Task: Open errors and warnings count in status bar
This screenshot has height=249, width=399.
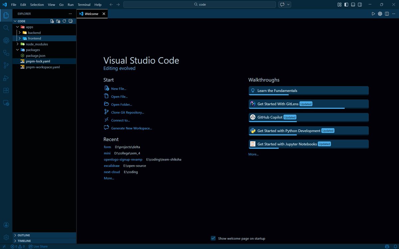Action: [18, 246]
